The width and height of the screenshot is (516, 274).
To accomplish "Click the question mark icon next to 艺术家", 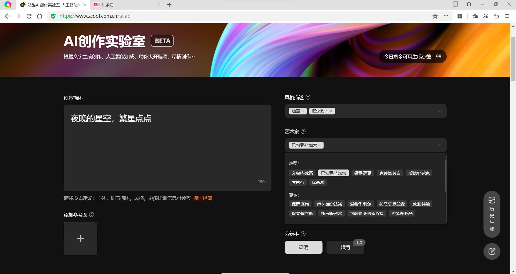I will click(303, 132).
